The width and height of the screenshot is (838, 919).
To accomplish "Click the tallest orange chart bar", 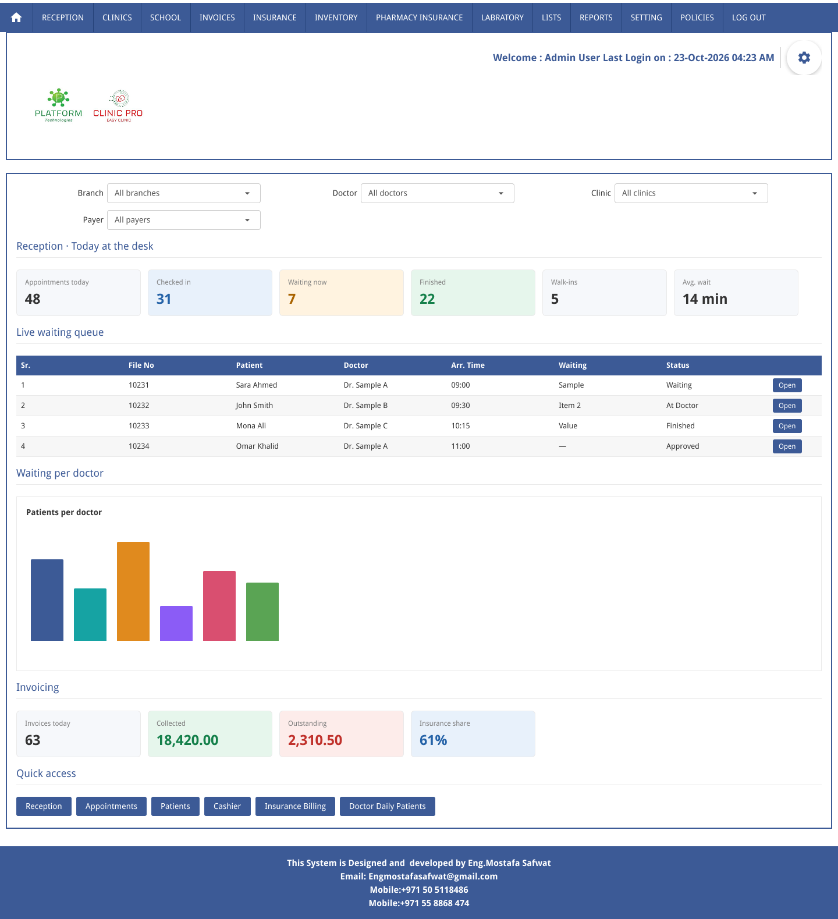I will [x=133, y=591].
